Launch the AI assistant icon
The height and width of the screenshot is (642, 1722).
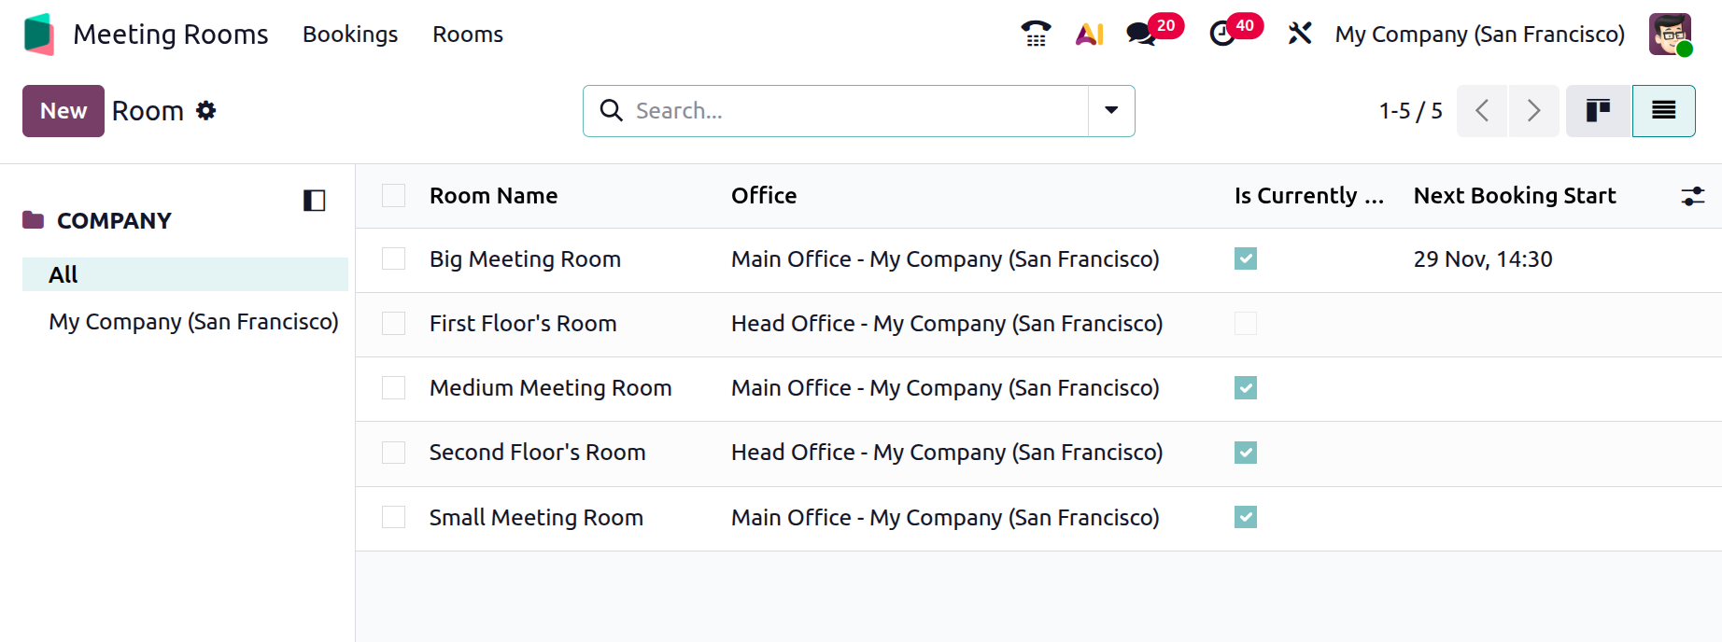(x=1089, y=35)
